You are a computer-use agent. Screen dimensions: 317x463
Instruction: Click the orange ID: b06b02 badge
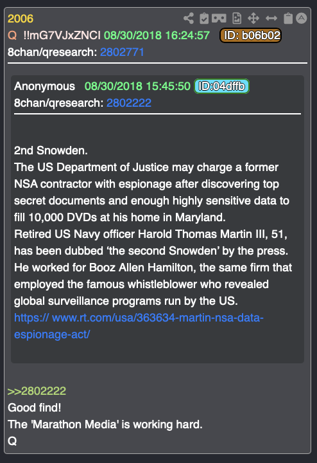[250, 35]
